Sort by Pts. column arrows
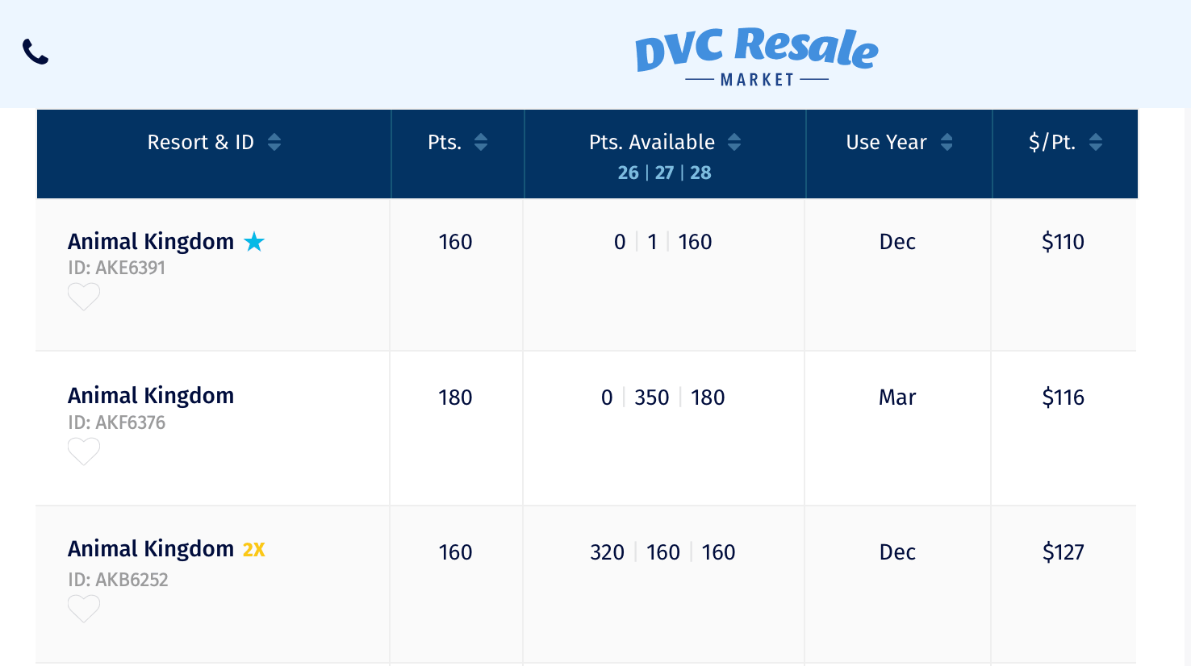Screen dimensions: 1191x666 tap(481, 142)
